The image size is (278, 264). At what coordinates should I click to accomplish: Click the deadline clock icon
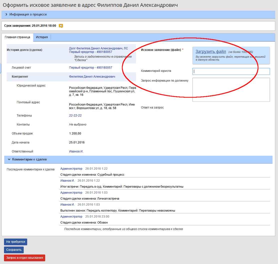tap(61, 26)
